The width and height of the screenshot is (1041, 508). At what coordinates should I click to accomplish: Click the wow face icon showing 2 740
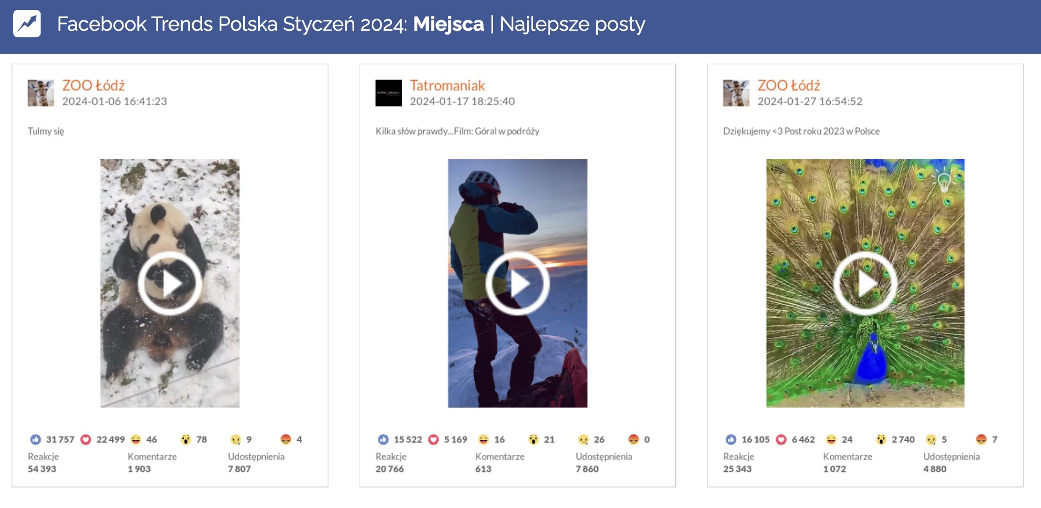tap(881, 439)
